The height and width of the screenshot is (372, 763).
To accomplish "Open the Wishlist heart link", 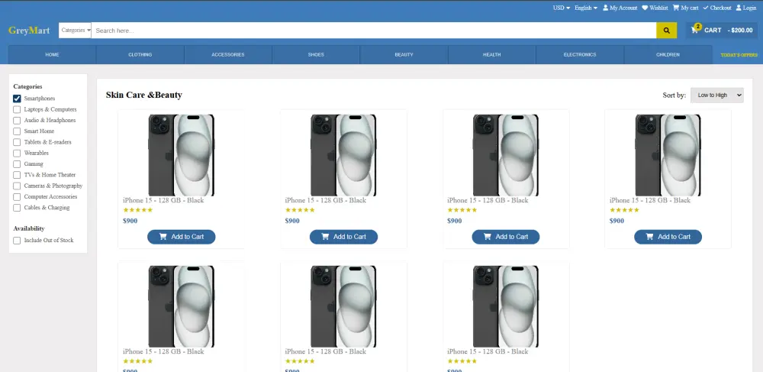I will (655, 8).
